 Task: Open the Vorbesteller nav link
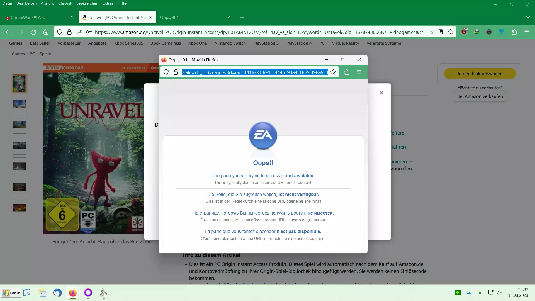(x=69, y=43)
